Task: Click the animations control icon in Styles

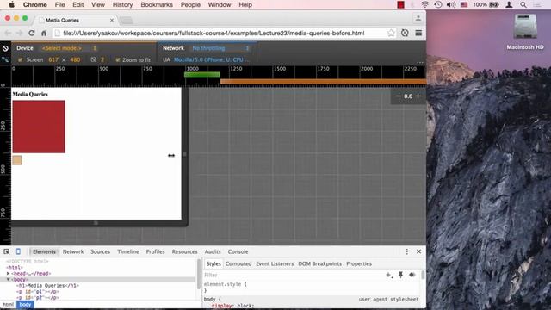Action: point(412,275)
